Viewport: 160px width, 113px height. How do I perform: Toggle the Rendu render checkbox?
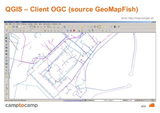click(x=140, y=100)
